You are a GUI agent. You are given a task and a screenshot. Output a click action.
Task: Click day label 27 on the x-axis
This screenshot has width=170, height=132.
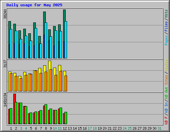[139, 128]
